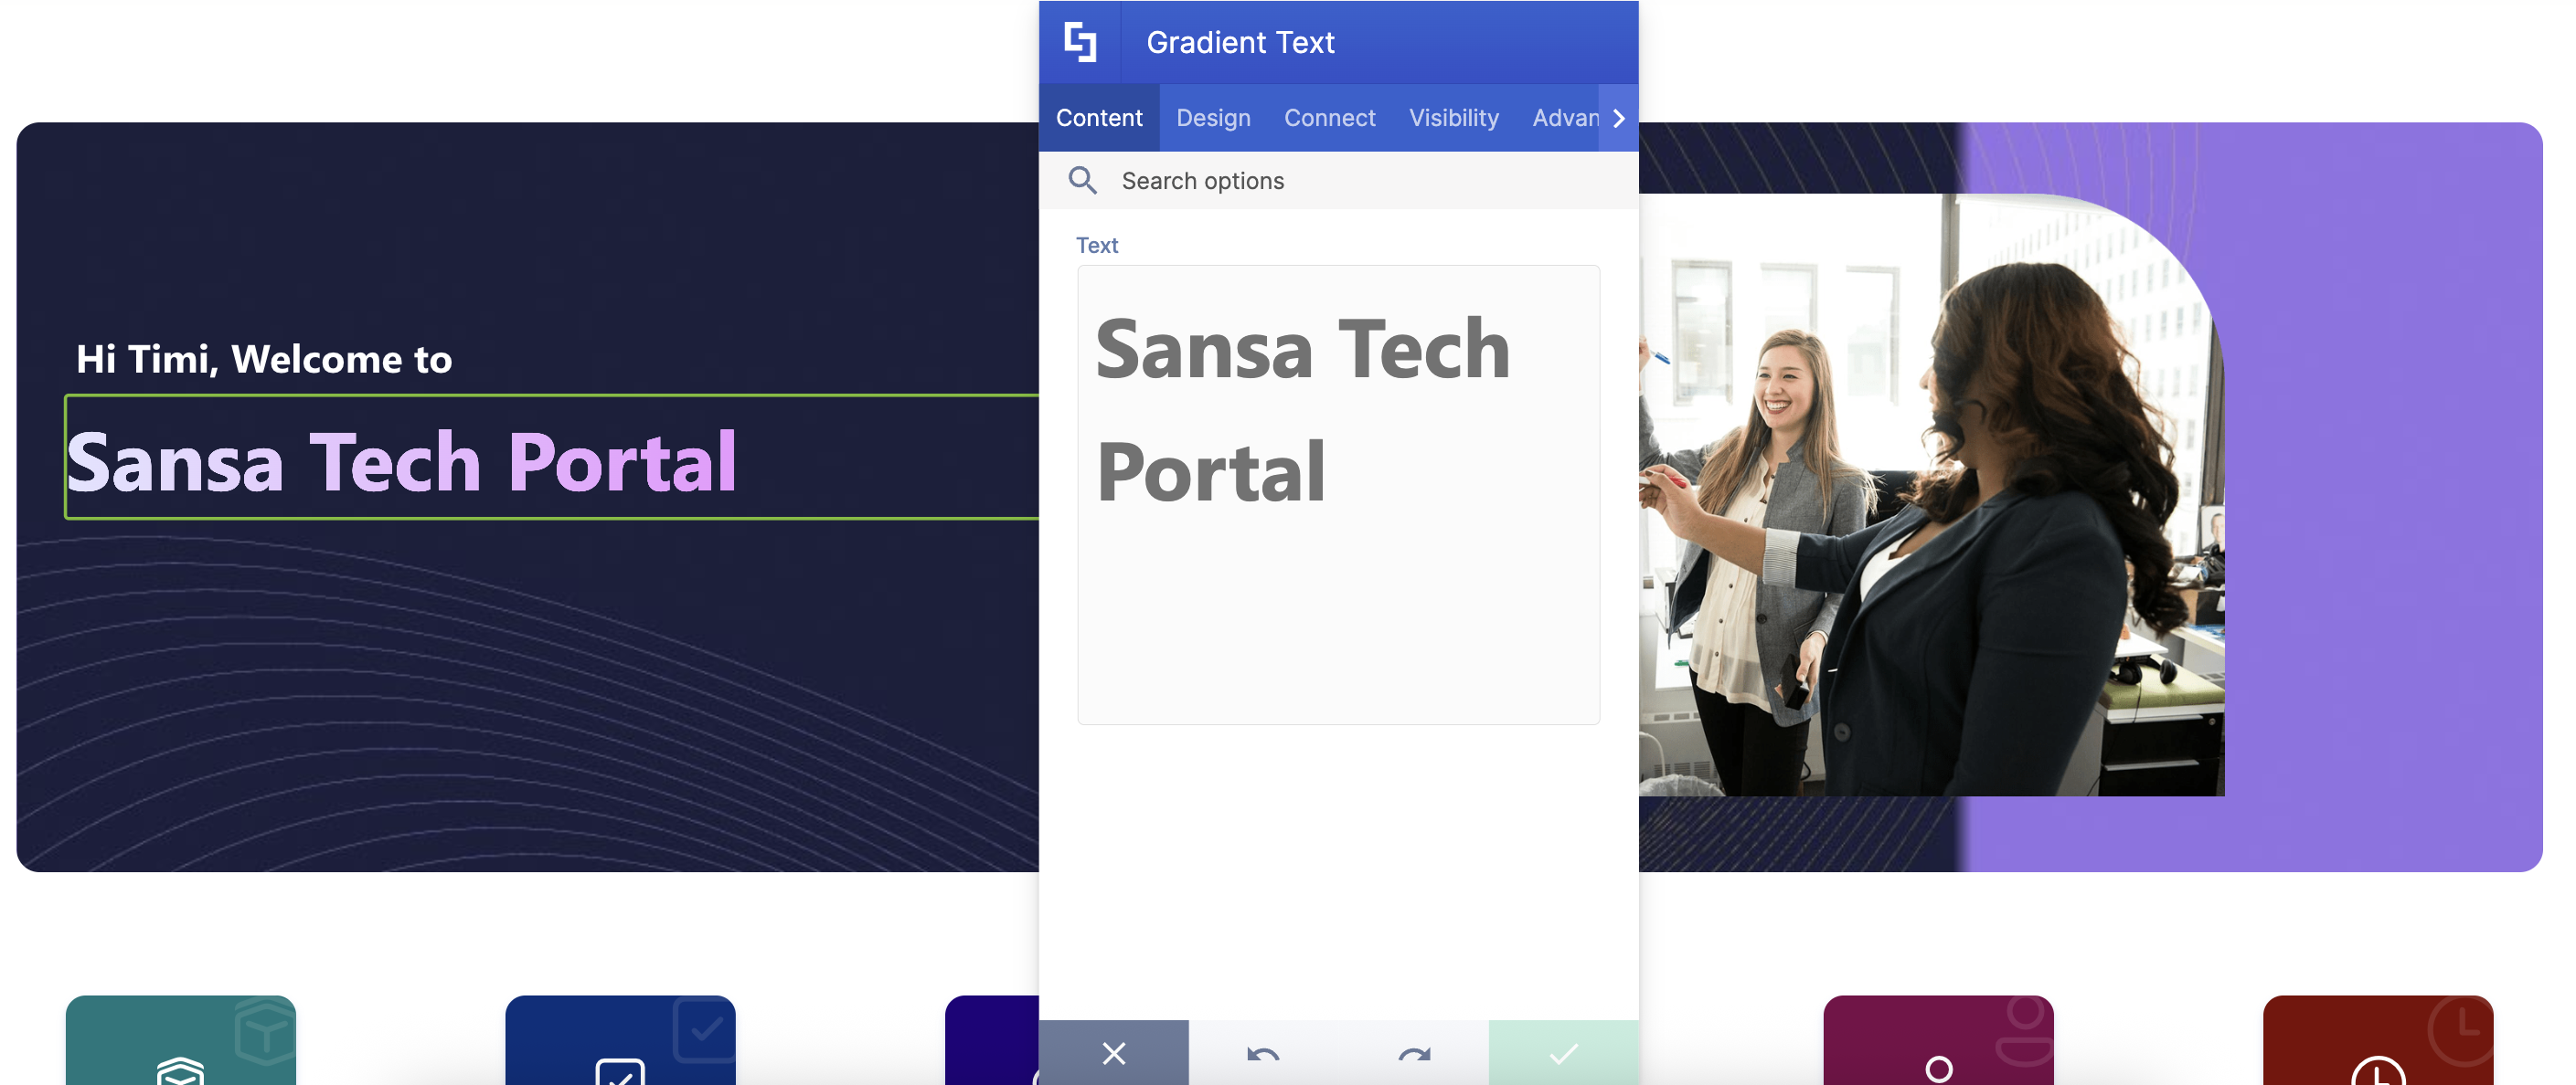
Task: Click the Plumsail logo icon in panel header
Action: pos(1080,42)
